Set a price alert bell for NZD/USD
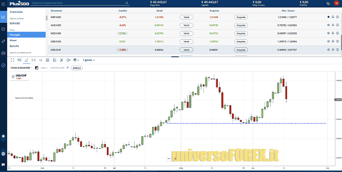Screen dimensions: 342x172 333,33
